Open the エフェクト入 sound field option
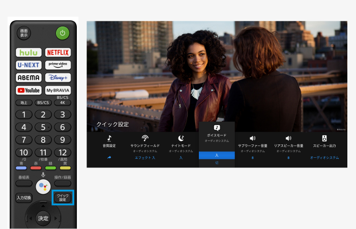 point(145,158)
